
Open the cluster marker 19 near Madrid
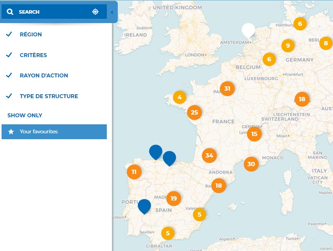click(x=174, y=198)
